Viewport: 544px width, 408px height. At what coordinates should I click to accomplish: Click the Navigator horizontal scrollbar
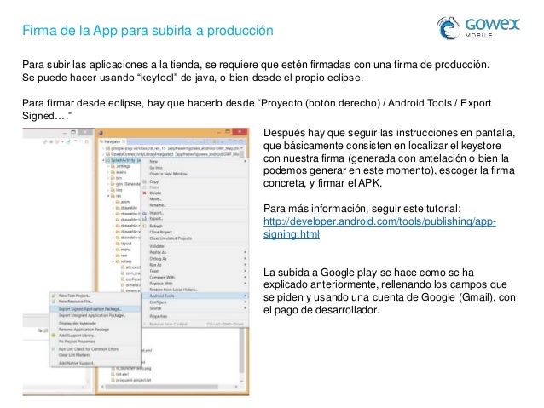click(161, 387)
